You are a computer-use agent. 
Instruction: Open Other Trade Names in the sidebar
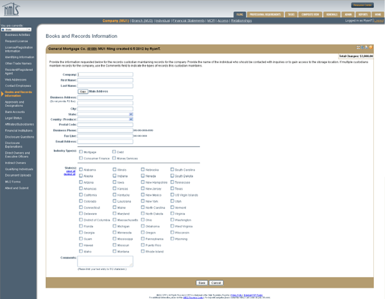click(x=18, y=63)
